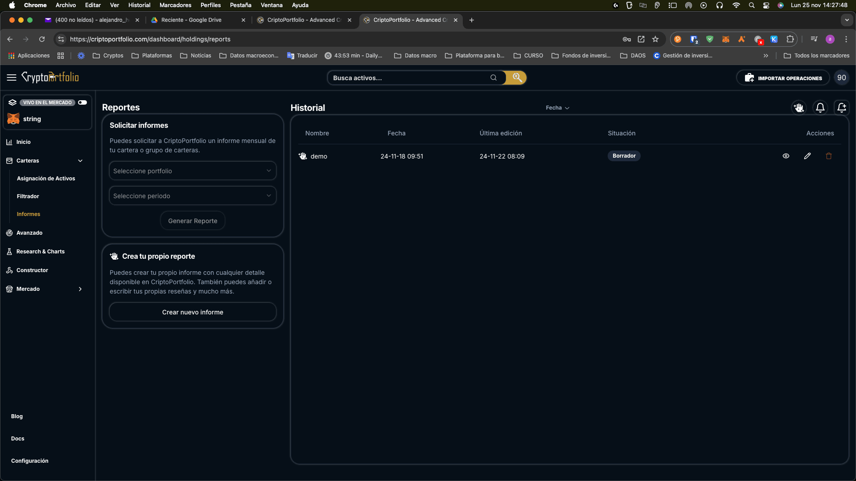View the demo report with eye icon
The image size is (856, 481).
pyautogui.click(x=786, y=156)
